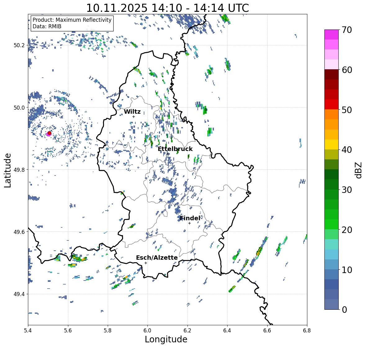
Task: Click the plus marker below Wiltz
Action: 133,117
